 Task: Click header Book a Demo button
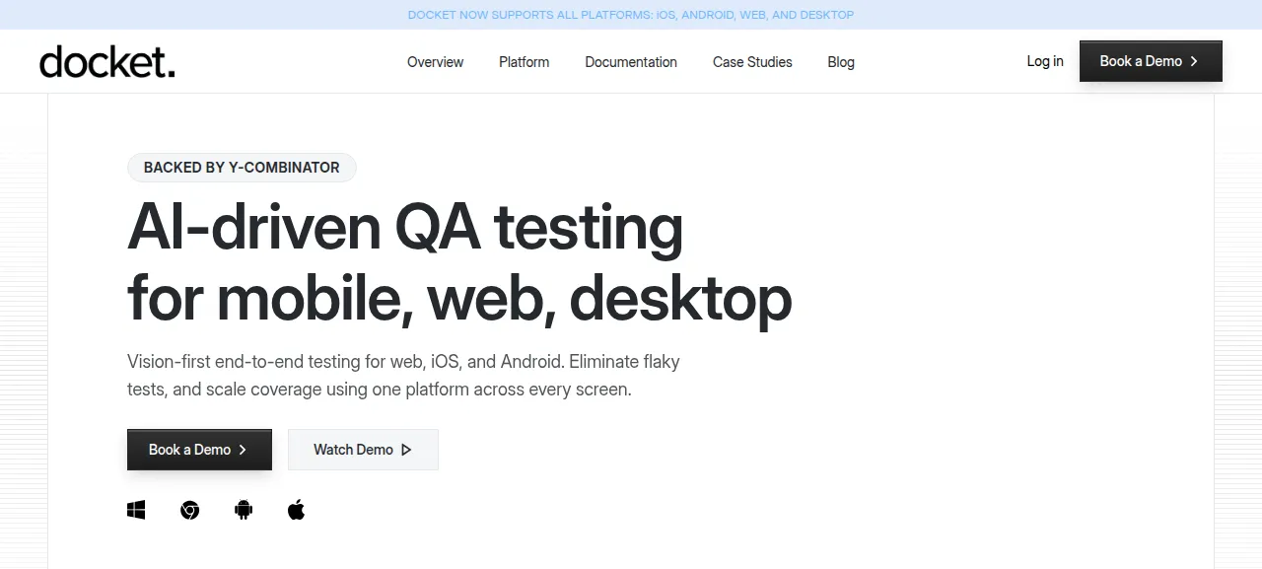pyautogui.click(x=1151, y=61)
